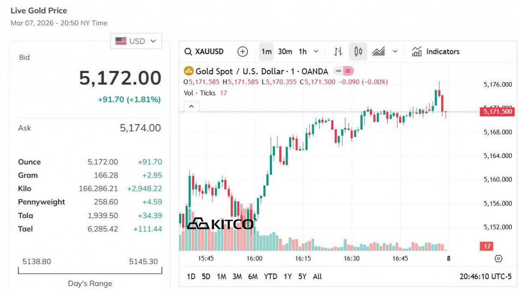Expand the time interval dropdown chevron

(x=316, y=52)
